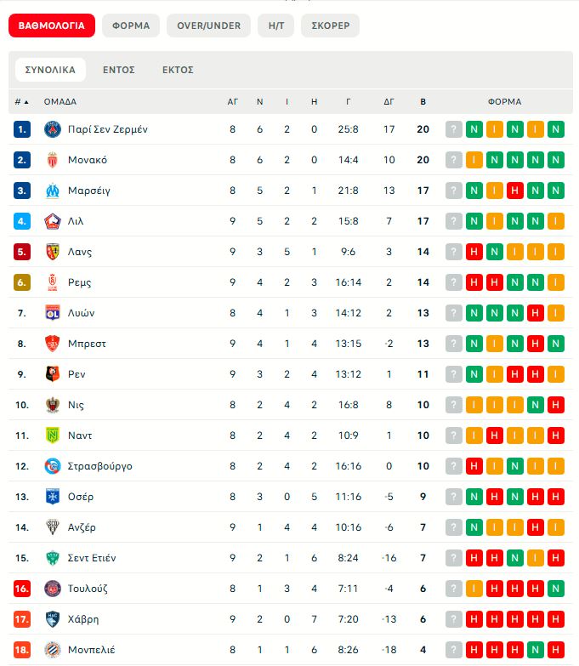Click the Lille team logo

pyautogui.click(x=53, y=221)
